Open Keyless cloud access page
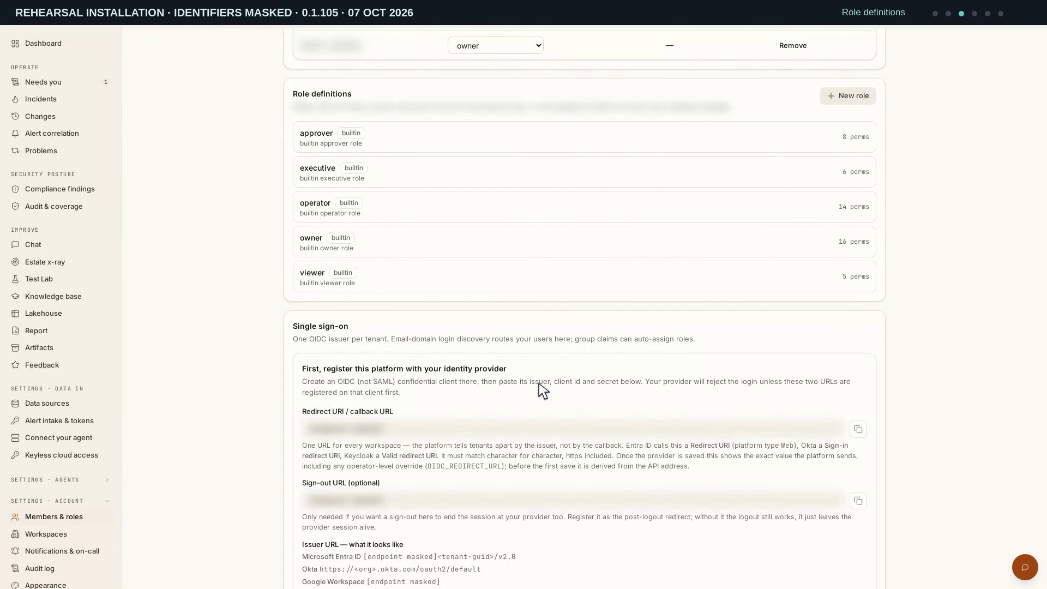This screenshot has width=1047, height=589. click(x=61, y=455)
